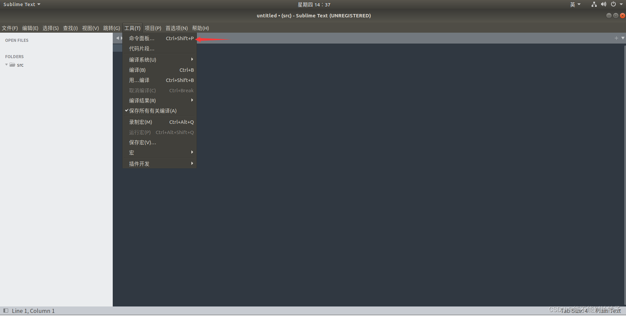Toggle the sidebar using the status bar icon

(5, 311)
